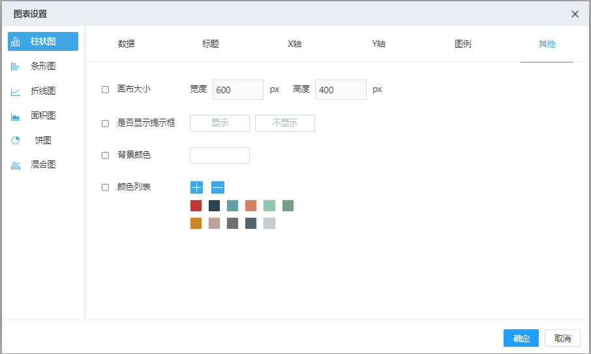591x354 pixels.
Task: Select the 不显示 option button
Action: click(285, 123)
